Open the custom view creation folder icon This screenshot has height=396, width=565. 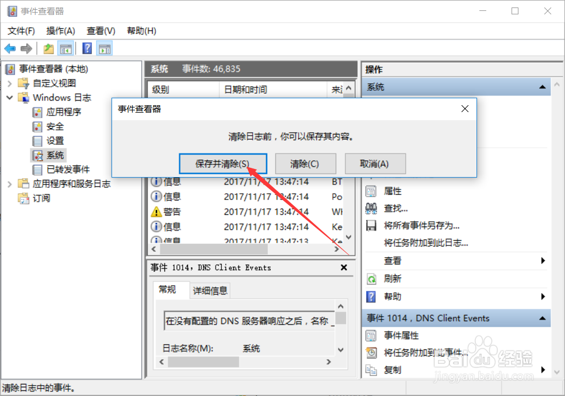[48, 48]
